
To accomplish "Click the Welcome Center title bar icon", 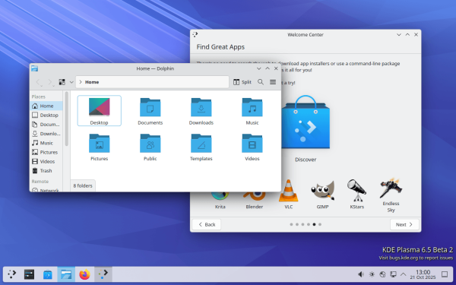I will pos(195,35).
